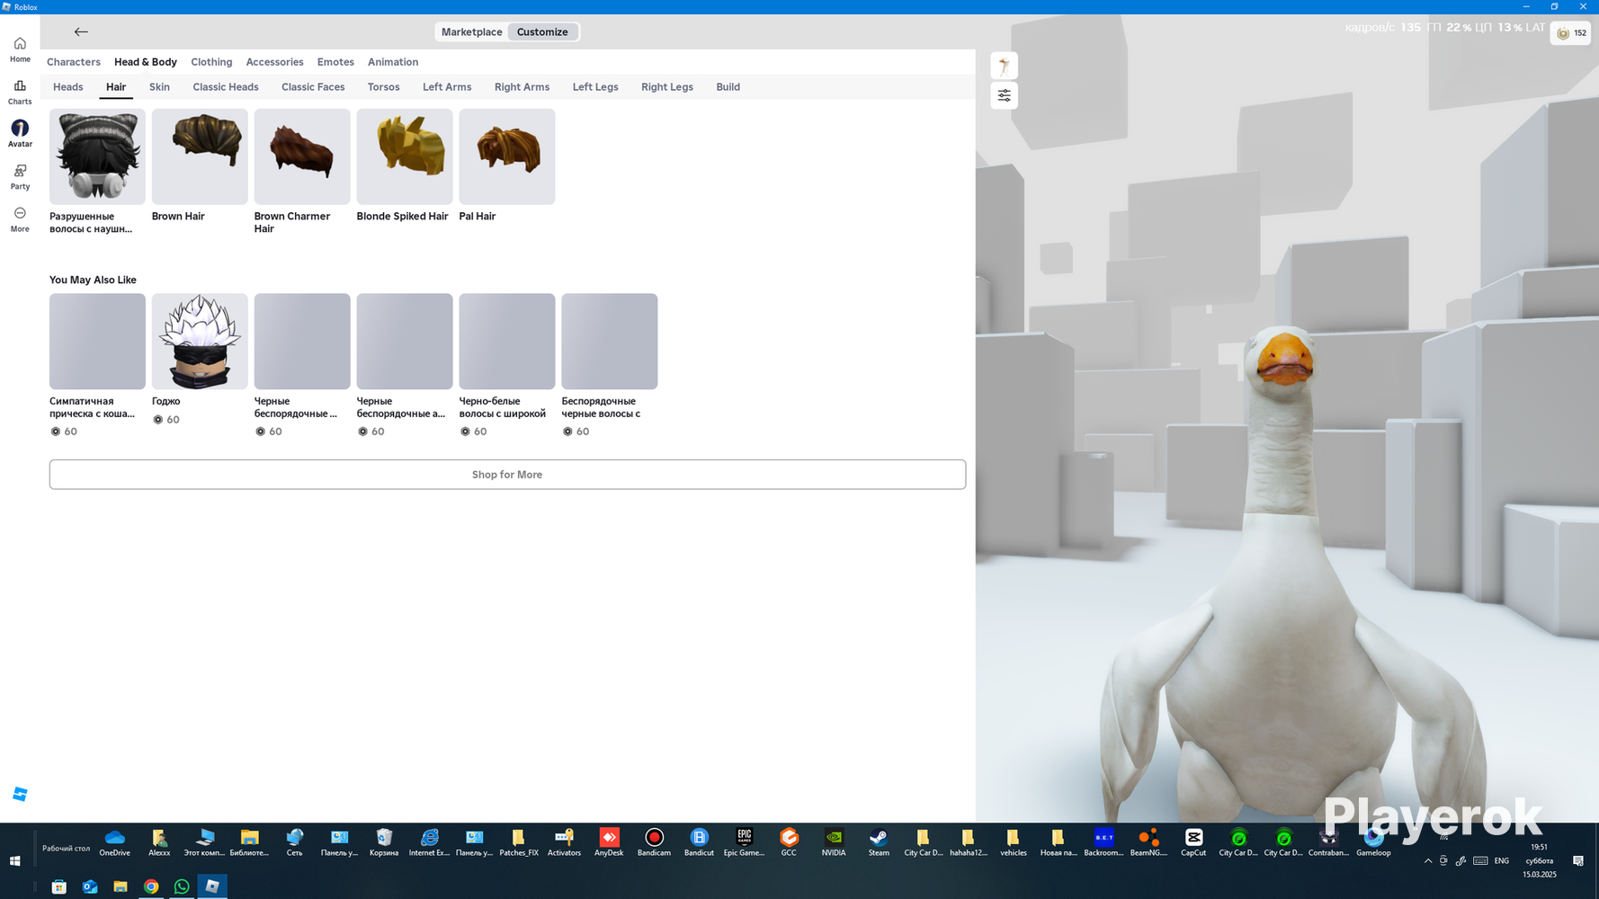Open the Right Legs subtab
This screenshot has height=899, width=1599.
667,87
